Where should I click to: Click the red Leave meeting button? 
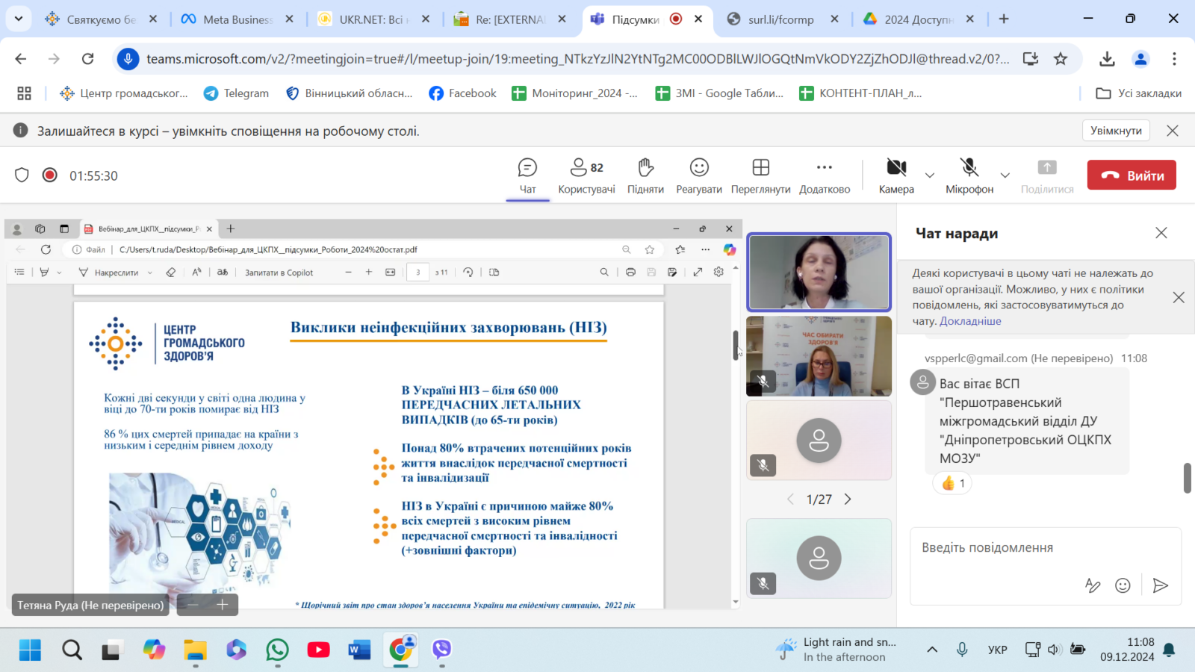click(x=1132, y=175)
